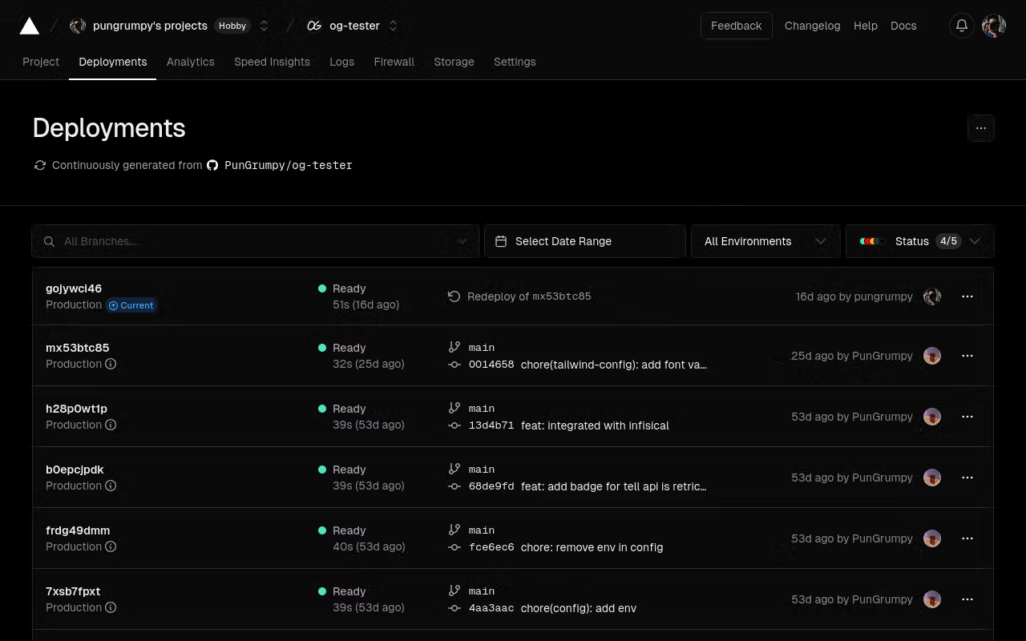Click commit 0014658 on mx53btc85 deployment

[x=491, y=365]
